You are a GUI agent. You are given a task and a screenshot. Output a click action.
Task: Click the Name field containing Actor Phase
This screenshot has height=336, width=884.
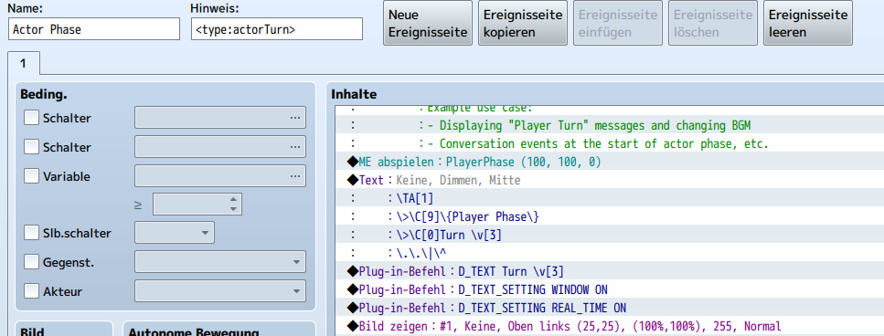point(94,29)
